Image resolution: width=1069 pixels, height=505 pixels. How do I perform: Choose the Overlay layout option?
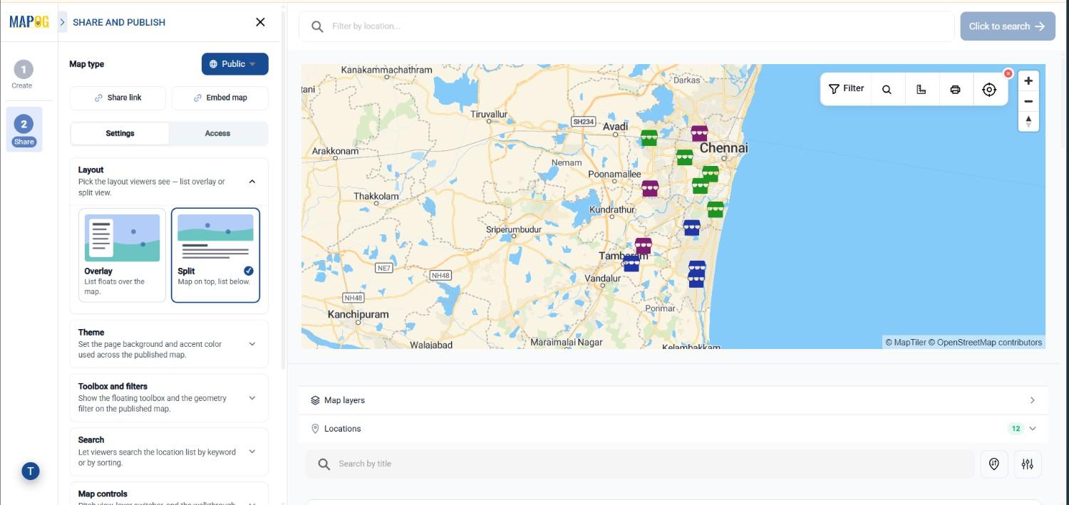(x=122, y=255)
